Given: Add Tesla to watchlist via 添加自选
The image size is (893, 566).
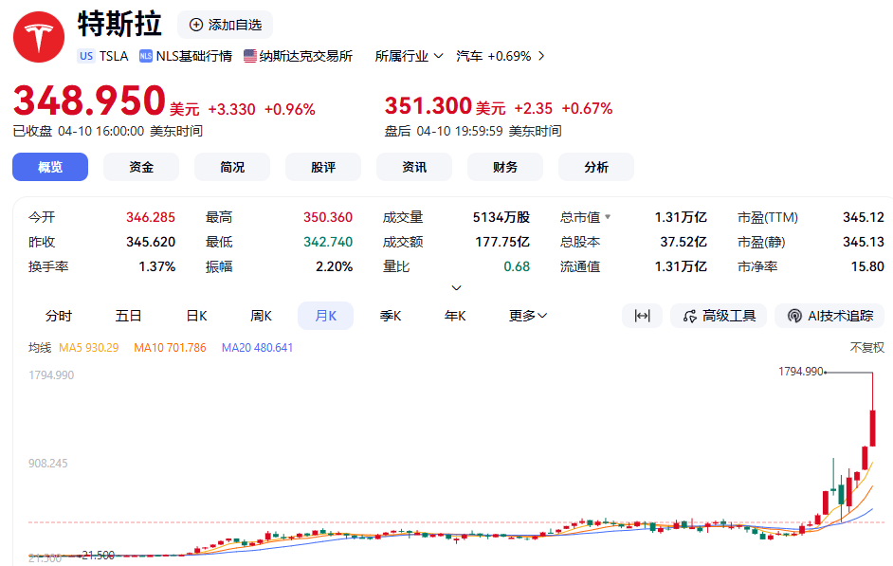Looking at the screenshot, I should (x=226, y=25).
